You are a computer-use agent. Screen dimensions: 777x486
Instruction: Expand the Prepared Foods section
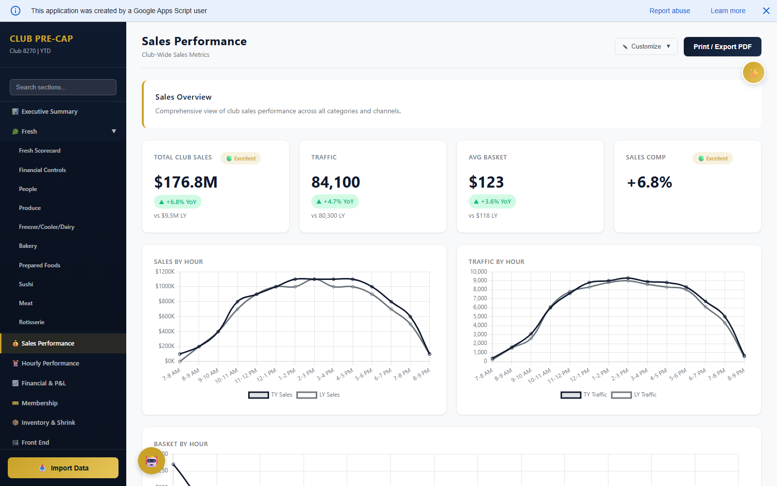coord(39,265)
